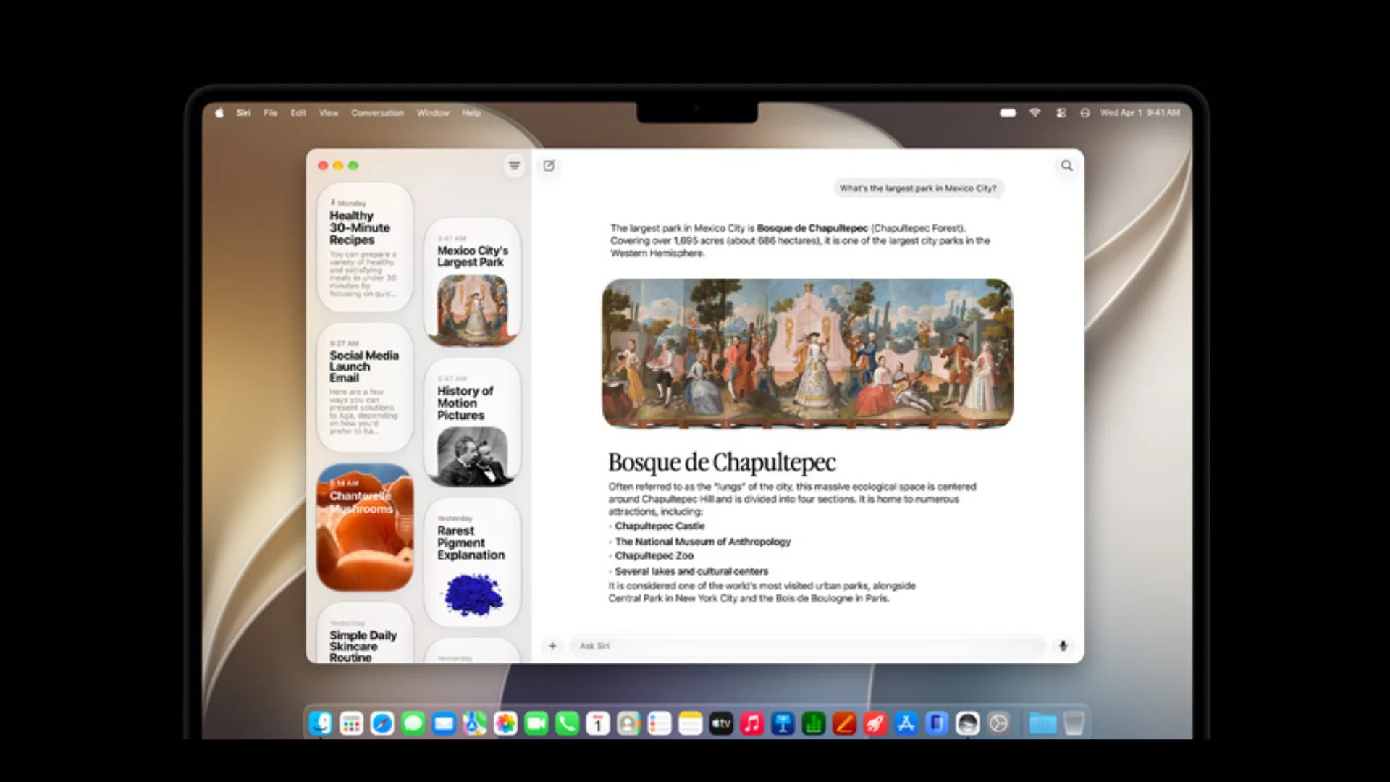Click The National Museum of Anthropology bullet
This screenshot has height=782, width=1390.
pos(702,542)
